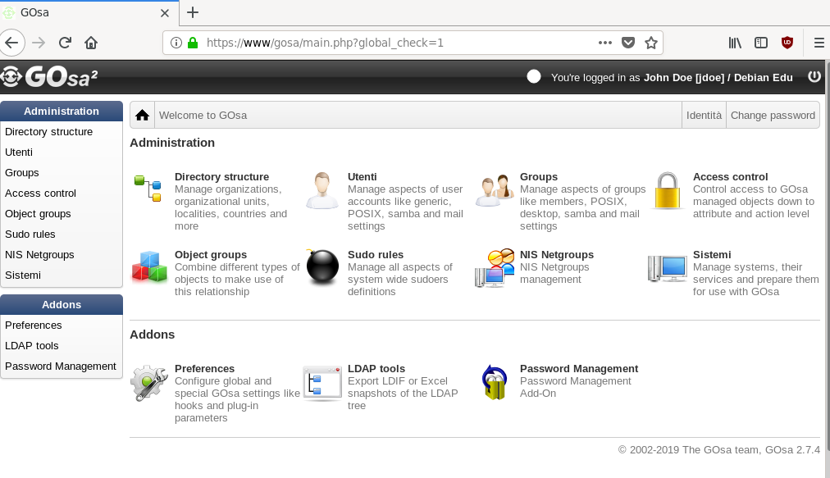Open the Sistemi heading link in main panel
830x478 pixels.
pyautogui.click(x=711, y=255)
